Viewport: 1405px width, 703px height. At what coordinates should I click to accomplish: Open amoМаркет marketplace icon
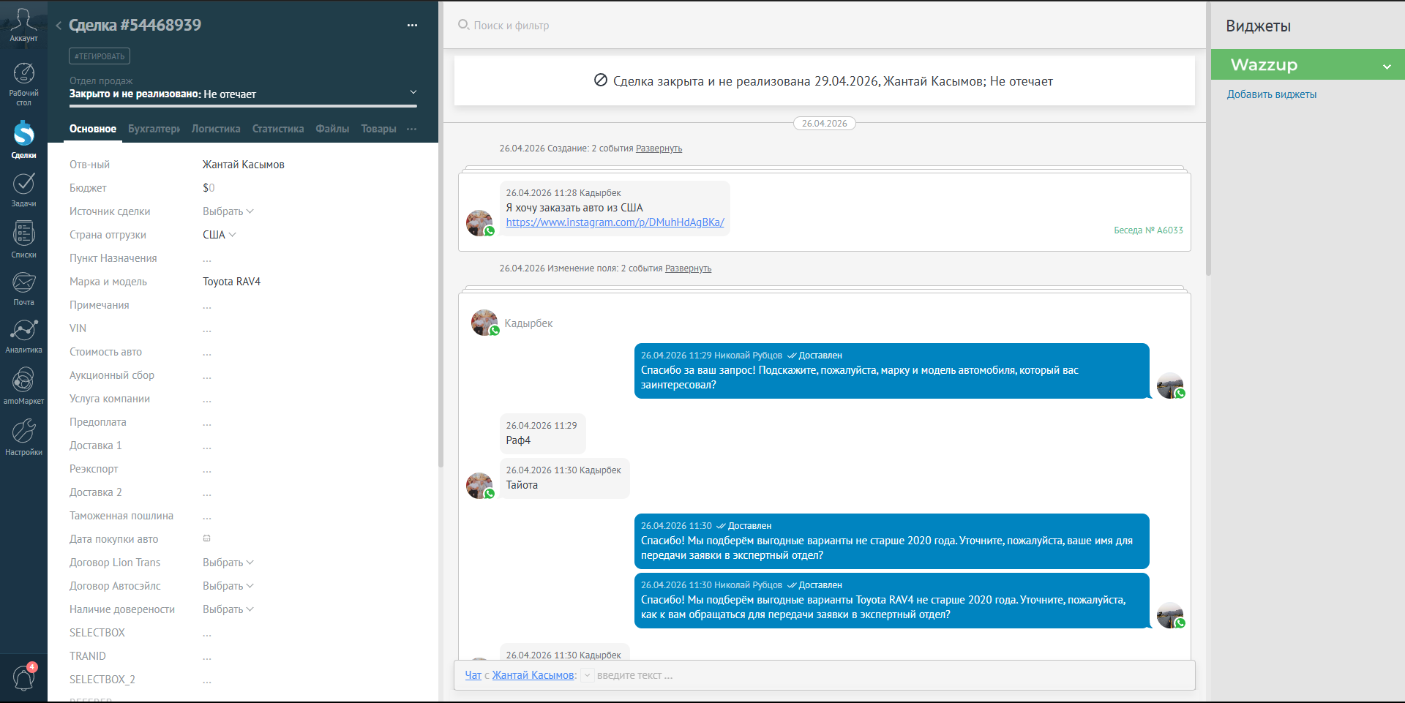tap(23, 386)
